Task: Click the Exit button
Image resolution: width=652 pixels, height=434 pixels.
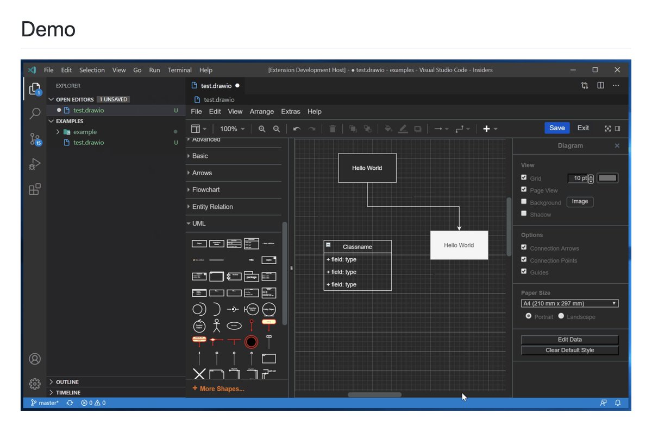Action: [x=583, y=128]
